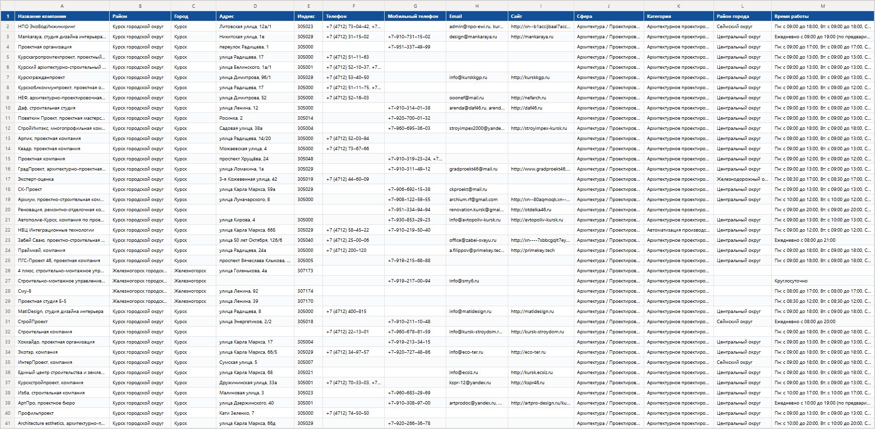
Task: Select the cell "НВЦ Интеграционные технологии"
Action: point(62,230)
